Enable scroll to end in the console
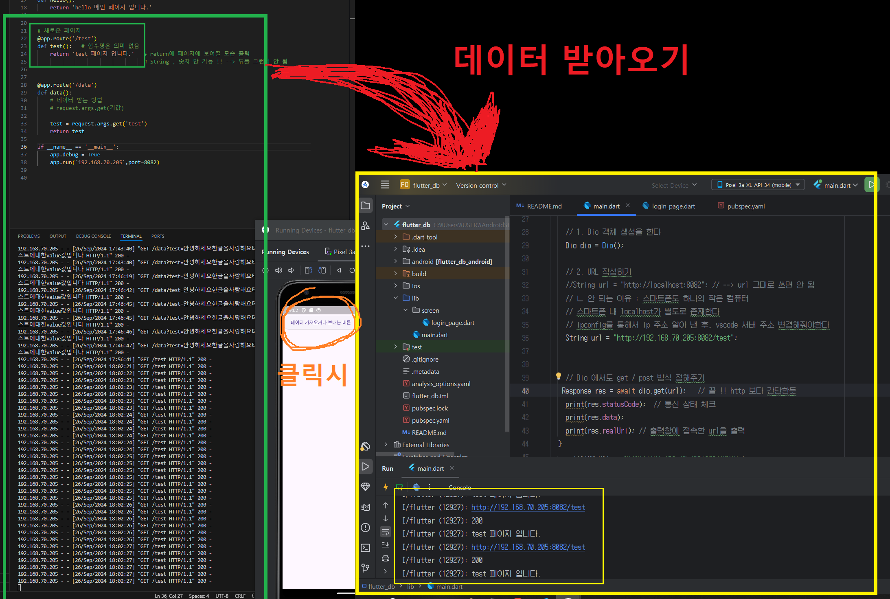This screenshot has width=890, height=599. click(x=386, y=545)
